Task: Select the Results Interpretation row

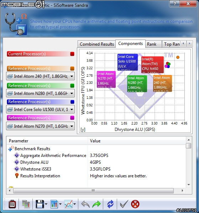Action: click(x=96, y=176)
